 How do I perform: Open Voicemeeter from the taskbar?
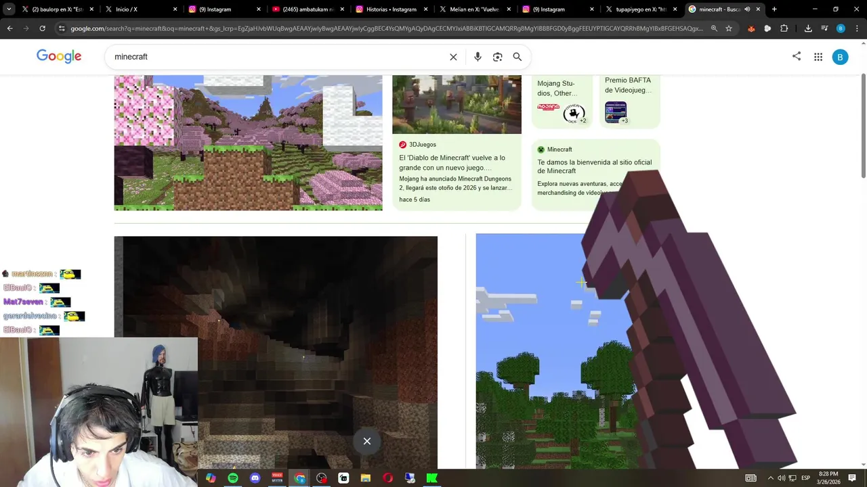point(277,478)
